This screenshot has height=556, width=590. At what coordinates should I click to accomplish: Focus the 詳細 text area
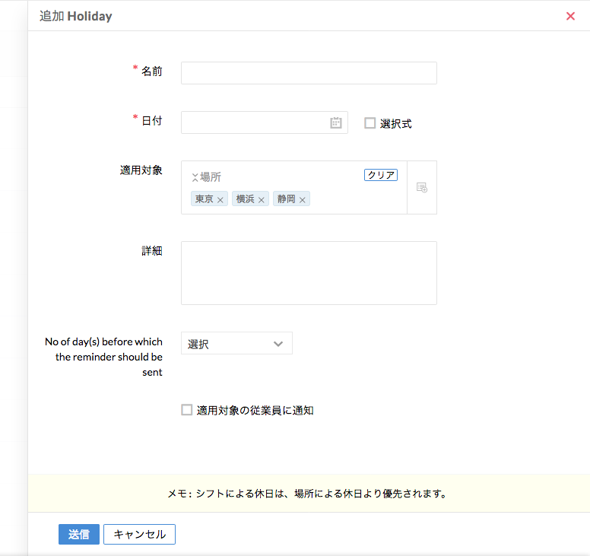click(309, 273)
